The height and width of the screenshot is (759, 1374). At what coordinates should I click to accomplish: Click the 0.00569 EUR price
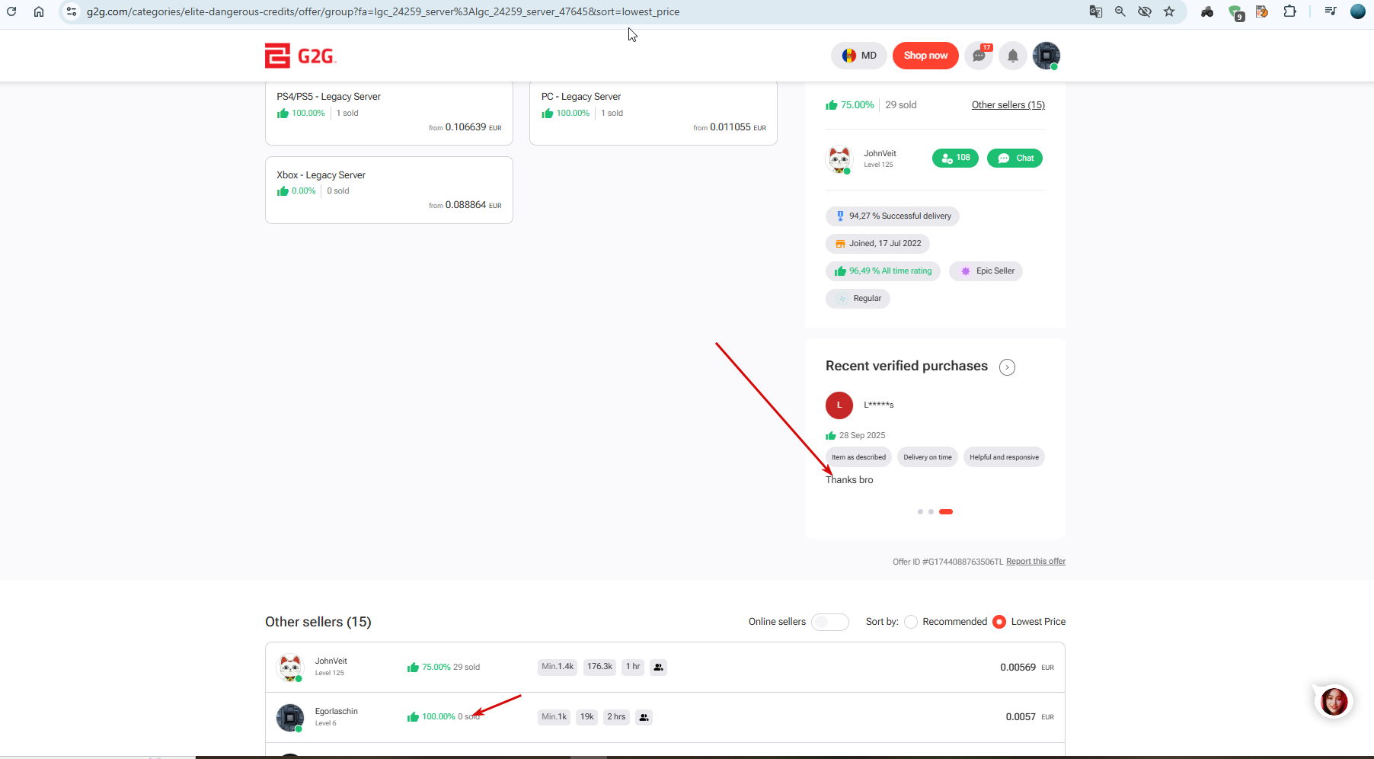click(x=1027, y=668)
